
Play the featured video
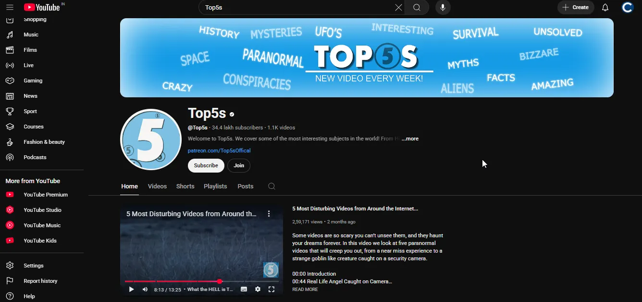[x=131, y=289]
